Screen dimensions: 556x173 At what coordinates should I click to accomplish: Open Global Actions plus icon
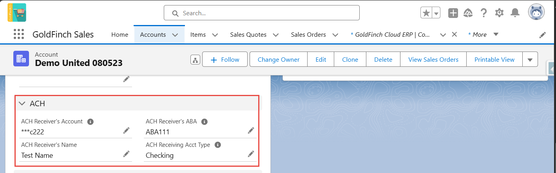(x=453, y=13)
